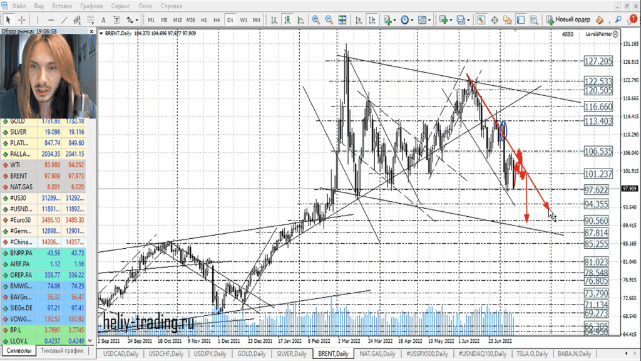This screenshot has width=641, height=361.
Task: Draw a vertical line on chart
Action: point(39,20)
